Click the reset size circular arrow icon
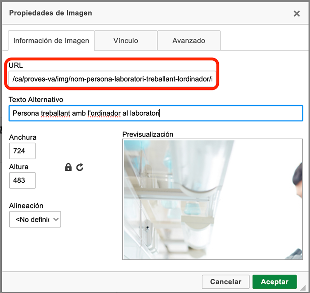Screen dimensions: 310x293 coord(80,167)
